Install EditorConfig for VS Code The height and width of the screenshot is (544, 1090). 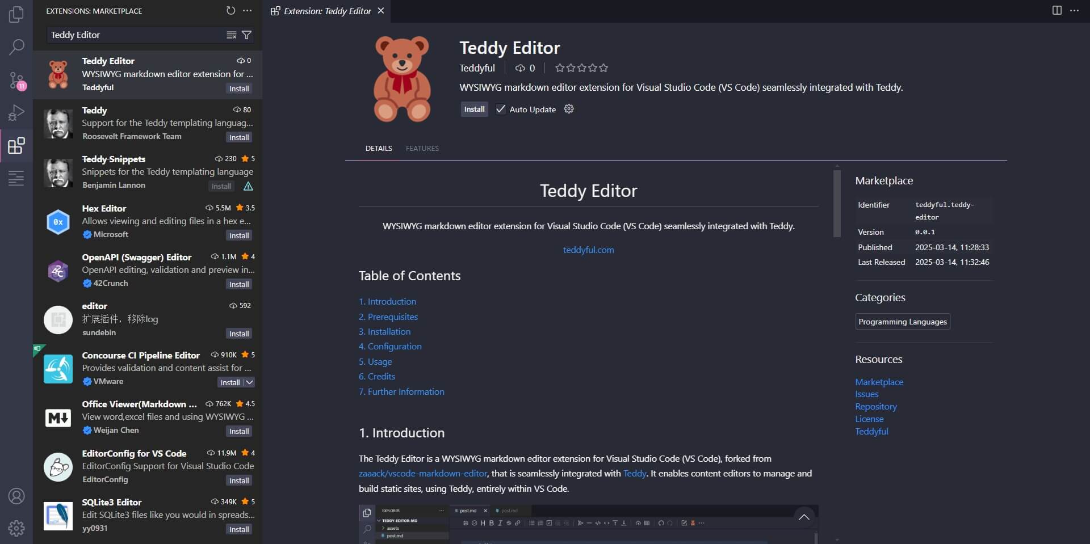tap(239, 480)
